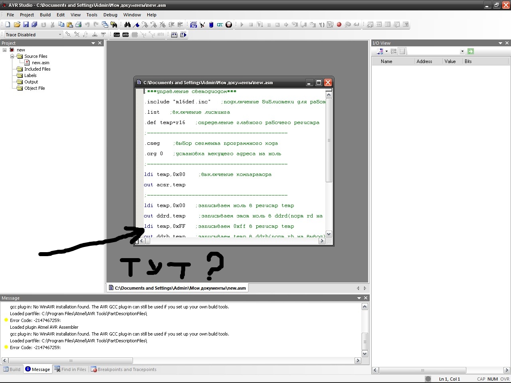Image resolution: width=511 pixels, height=383 pixels.
Task: Open the Build menu
Action: point(45,15)
